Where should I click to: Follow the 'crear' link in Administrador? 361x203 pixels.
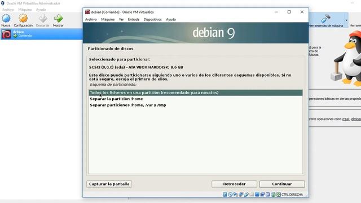(346, 119)
